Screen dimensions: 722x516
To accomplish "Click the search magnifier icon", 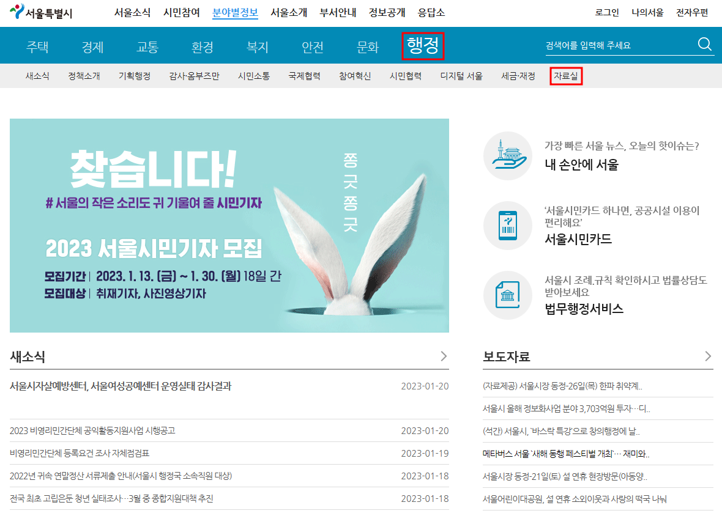I will pos(704,44).
